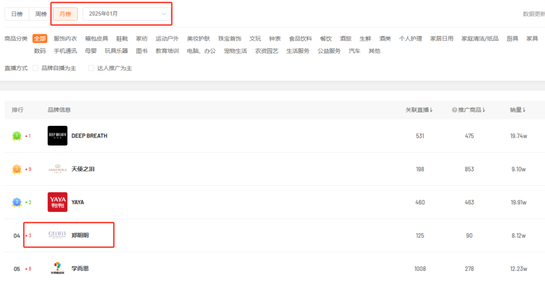Click the 1008 related livestreams value

(420, 269)
